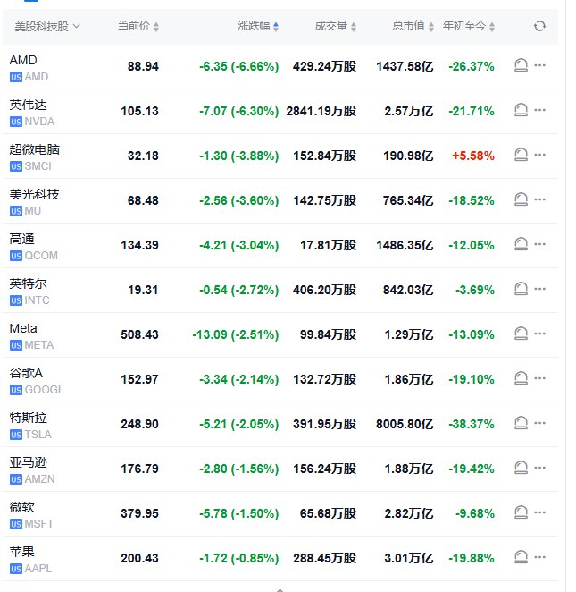Collapse list using bottom chevron arrow
The image size is (576, 592).
tap(280, 589)
